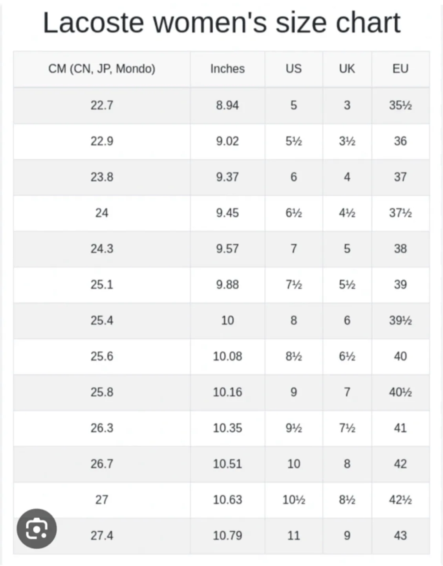Click the 10.79 inches cell
The height and width of the screenshot is (566, 443).
coord(227,535)
